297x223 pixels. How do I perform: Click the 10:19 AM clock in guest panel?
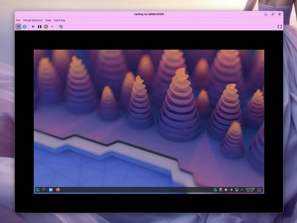click(250, 190)
